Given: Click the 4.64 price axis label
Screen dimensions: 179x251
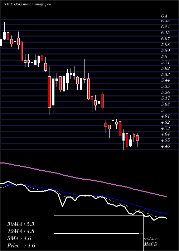Looking at the screenshot, I should point(165,134).
